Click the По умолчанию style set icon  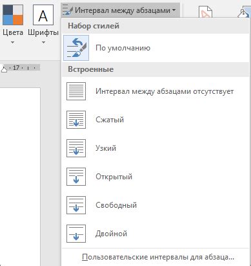coord(76,48)
